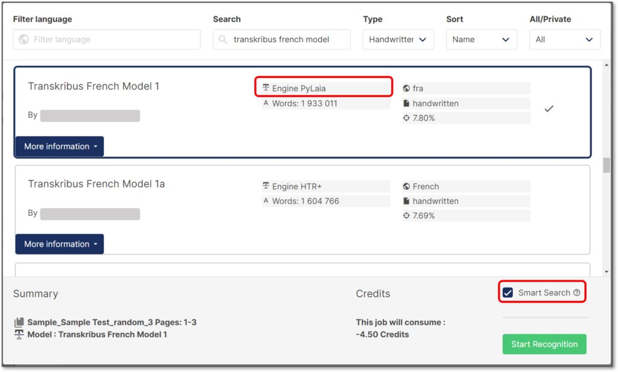Click the Search field with transkribus french model
Image resolution: width=618 pixels, height=372 pixels.
281,39
